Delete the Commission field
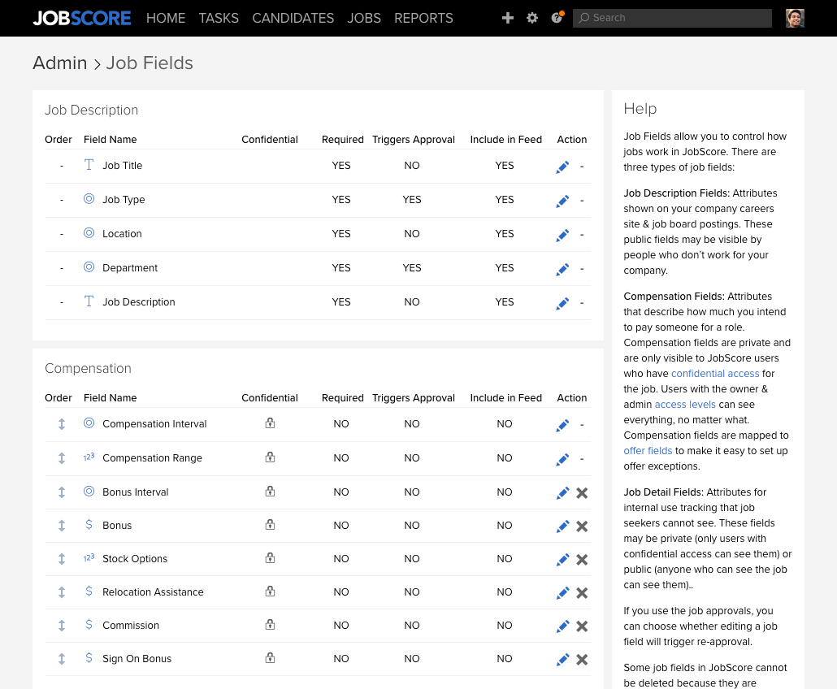Image resolution: width=837 pixels, height=689 pixels. pos(583,626)
